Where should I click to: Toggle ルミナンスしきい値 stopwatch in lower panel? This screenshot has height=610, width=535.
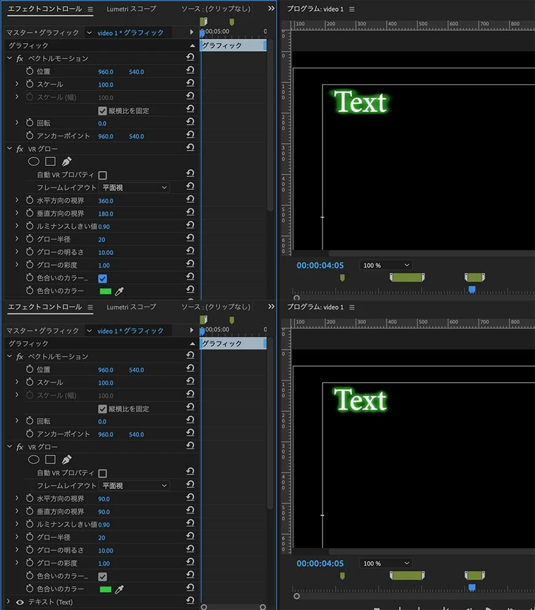[x=29, y=524]
